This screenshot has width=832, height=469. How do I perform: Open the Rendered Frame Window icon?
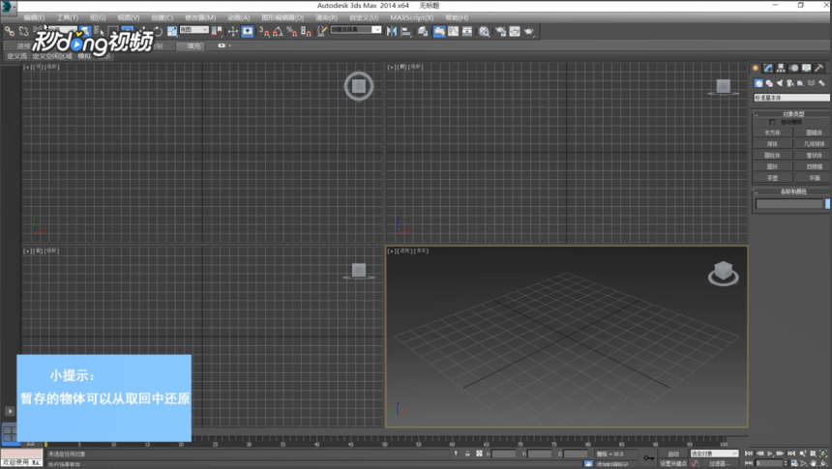(515, 31)
